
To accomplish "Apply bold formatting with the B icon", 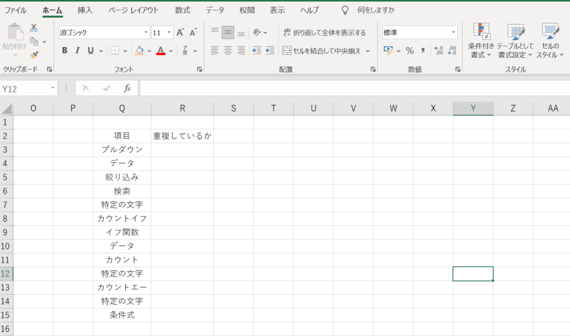I will (63, 50).
